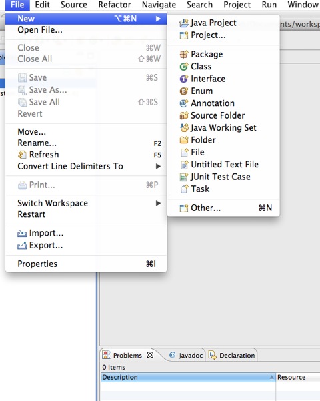Click the Source Folder icon entry
The height and width of the screenshot is (401, 320).
tap(184, 116)
